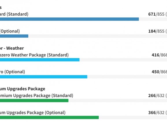
Task: Click the short blue 184/855 bar
Action: click(x=14, y=36)
